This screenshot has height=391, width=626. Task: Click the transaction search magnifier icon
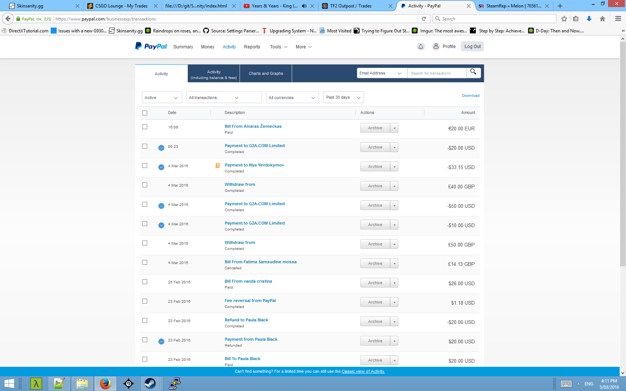coord(473,72)
